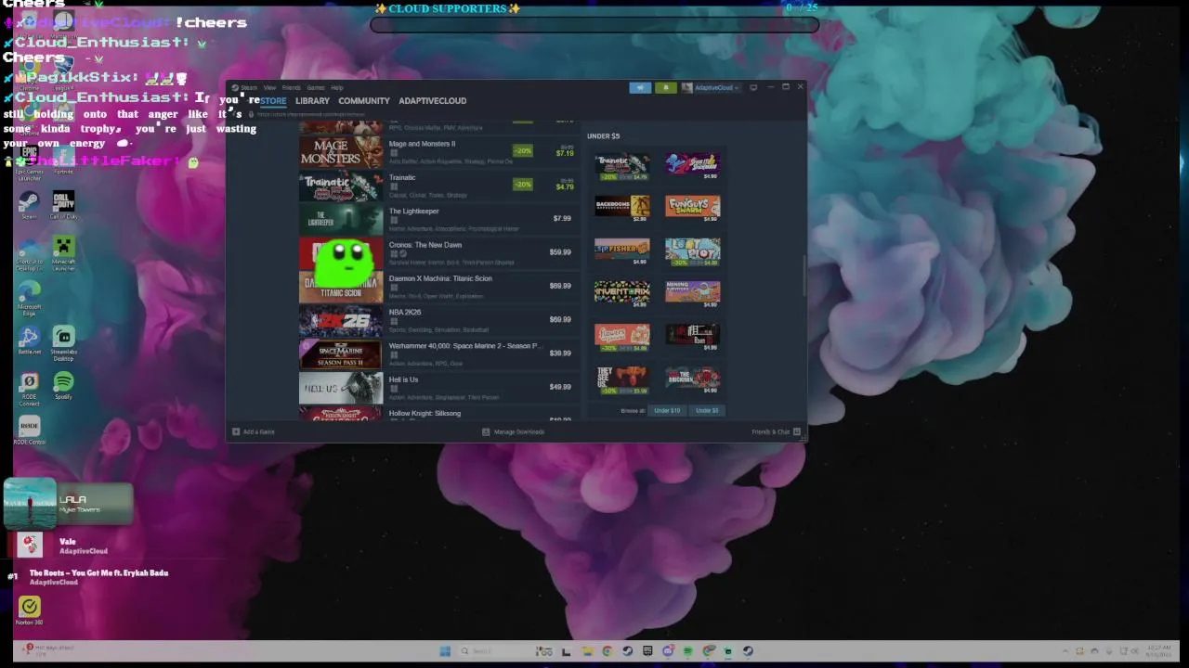Click the Steam announcements megaphone icon
The height and width of the screenshot is (668, 1189).
(x=640, y=87)
